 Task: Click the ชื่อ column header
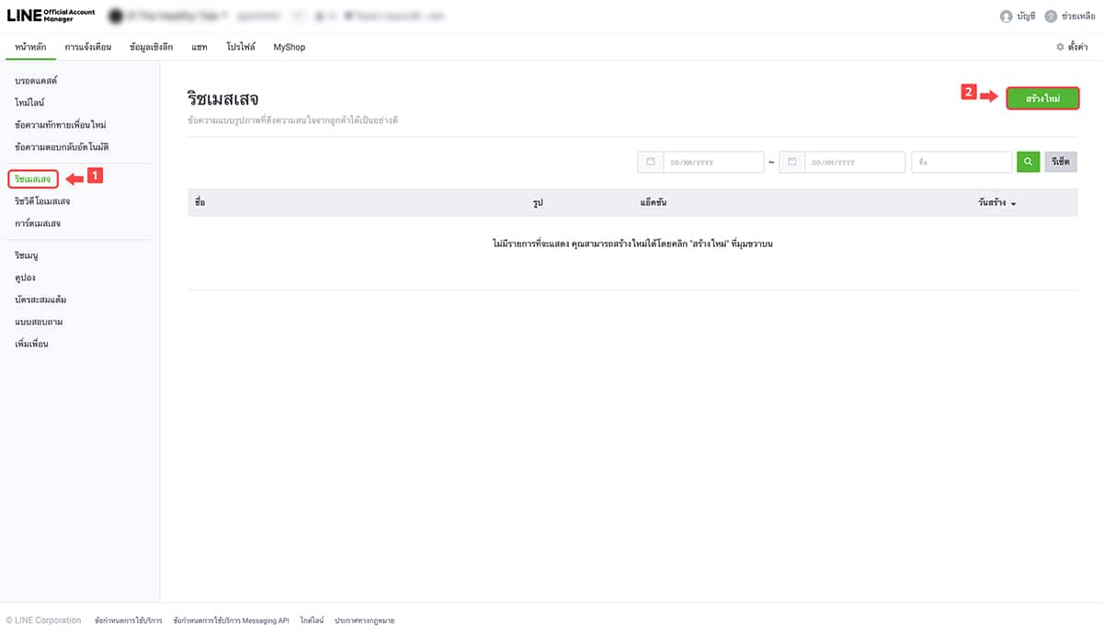200,202
